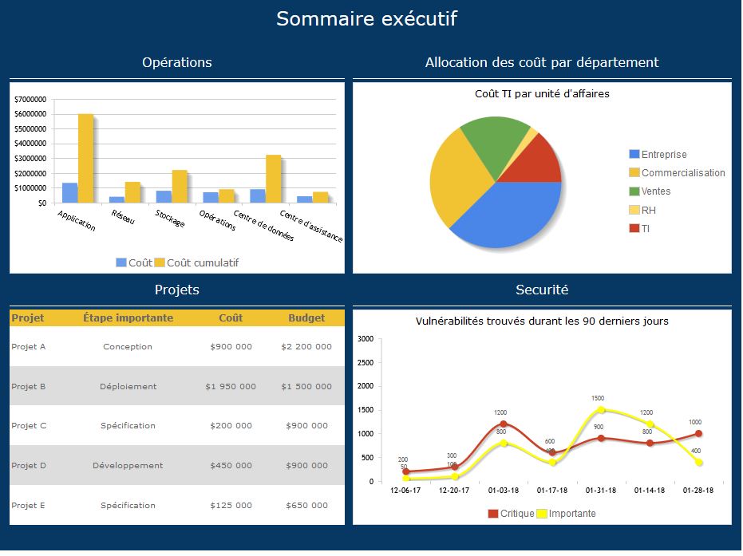Click the Importante yellow legend swatch

(542, 514)
